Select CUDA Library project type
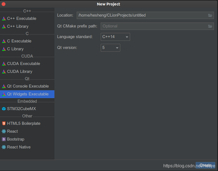 coord(27,71)
